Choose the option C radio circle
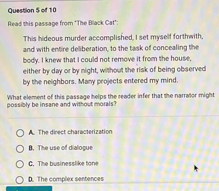 point(20,164)
